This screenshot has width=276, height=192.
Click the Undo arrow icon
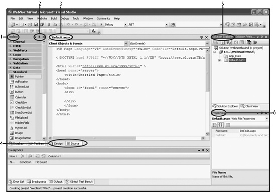pos(68,25)
